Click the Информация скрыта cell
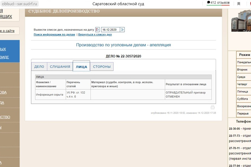 click(x=51, y=95)
